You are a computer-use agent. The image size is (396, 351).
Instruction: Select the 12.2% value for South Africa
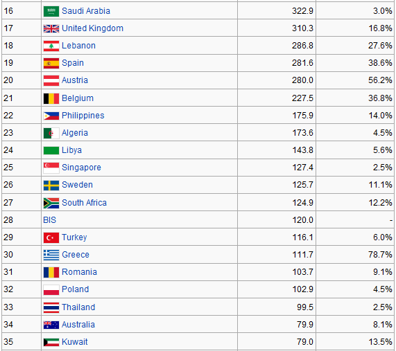pyautogui.click(x=380, y=203)
